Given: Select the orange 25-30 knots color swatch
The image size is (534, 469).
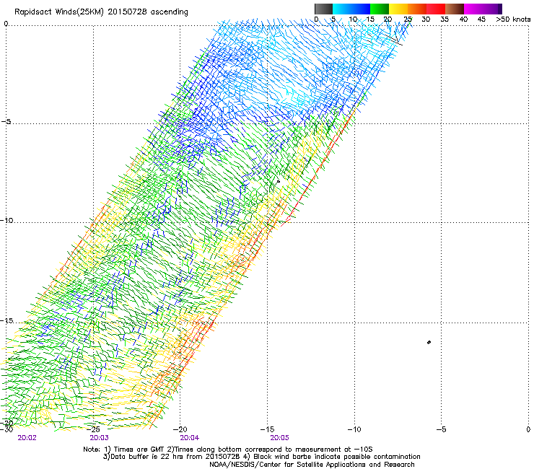Looking at the screenshot, I should pos(417,9).
